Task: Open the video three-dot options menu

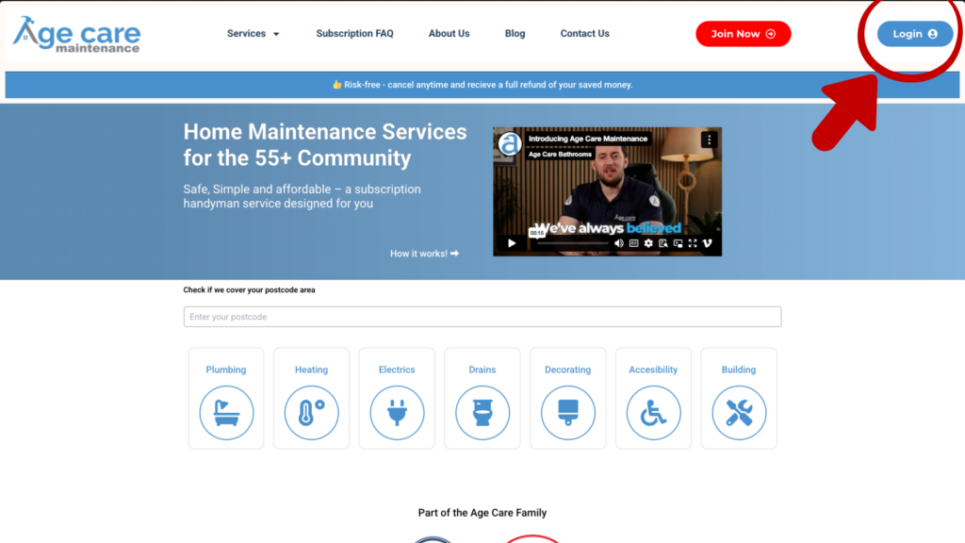Action: 710,140
